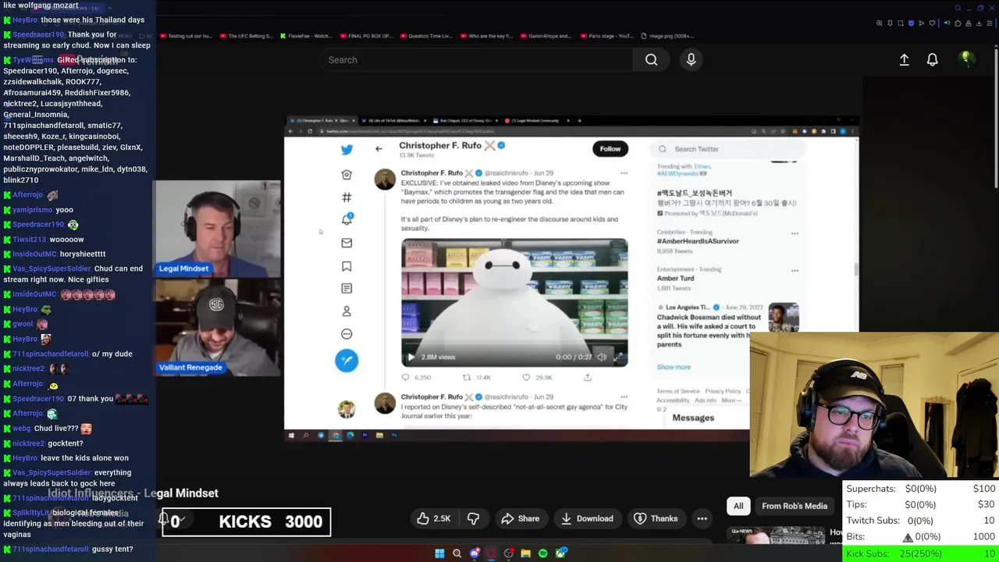The image size is (999, 562).
Task: Click heart like icon showing 29.9K
Action: (x=527, y=377)
